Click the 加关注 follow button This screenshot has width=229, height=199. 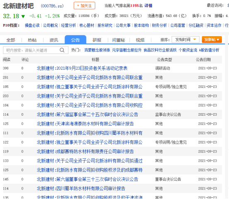click(x=84, y=6)
